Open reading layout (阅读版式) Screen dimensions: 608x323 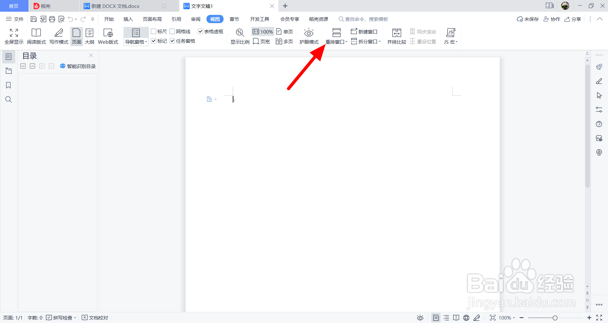pyautogui.click(x=36, y=36)
